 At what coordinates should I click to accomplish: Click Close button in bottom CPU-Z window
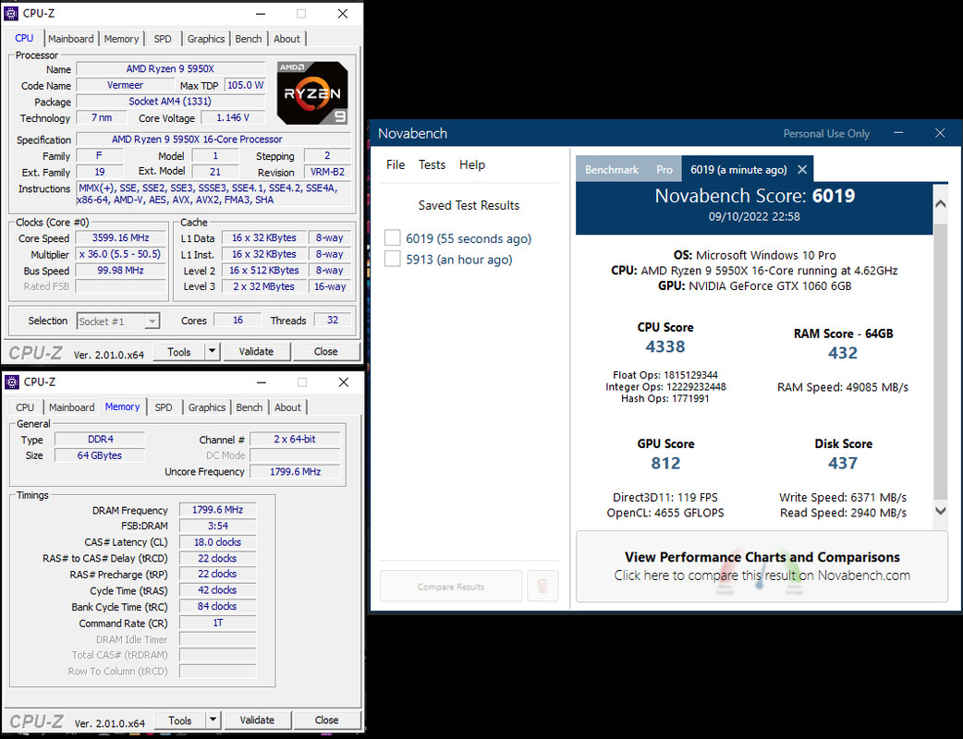(x=327, y=720)
